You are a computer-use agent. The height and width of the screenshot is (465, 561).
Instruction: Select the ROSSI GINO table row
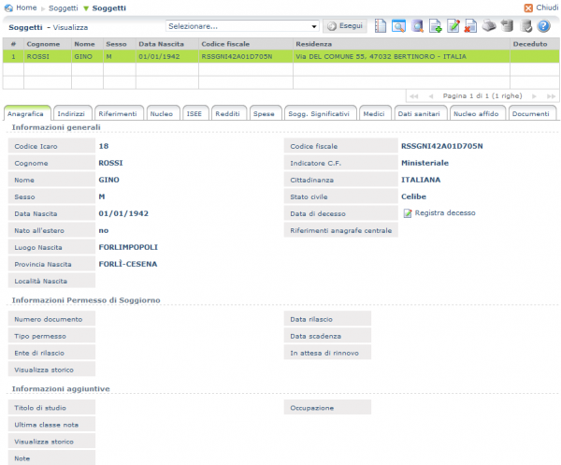click(280, 56)
